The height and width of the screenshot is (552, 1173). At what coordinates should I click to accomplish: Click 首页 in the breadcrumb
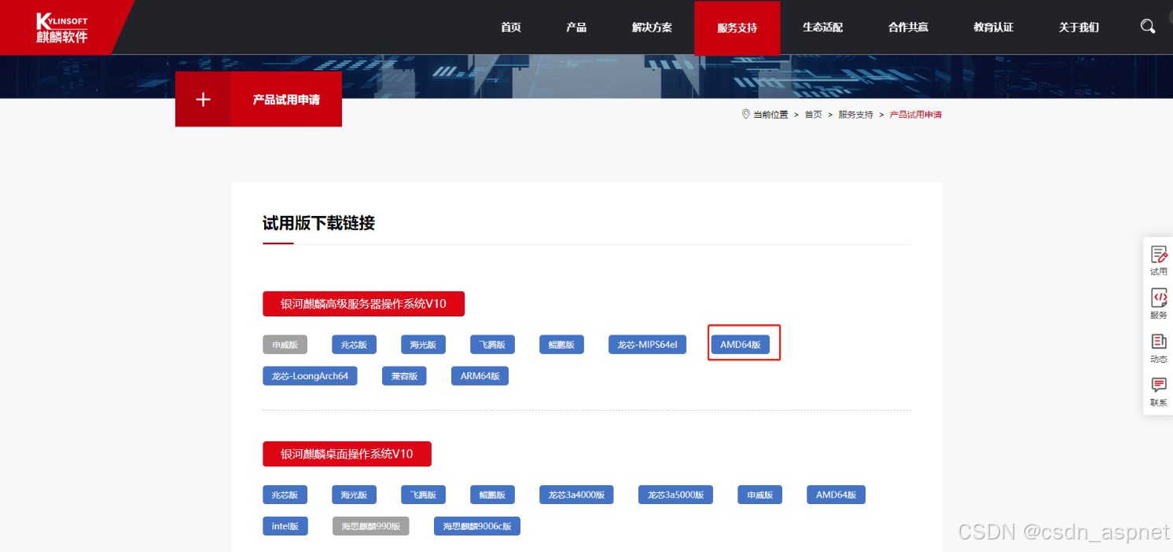[x=813, y=115]
